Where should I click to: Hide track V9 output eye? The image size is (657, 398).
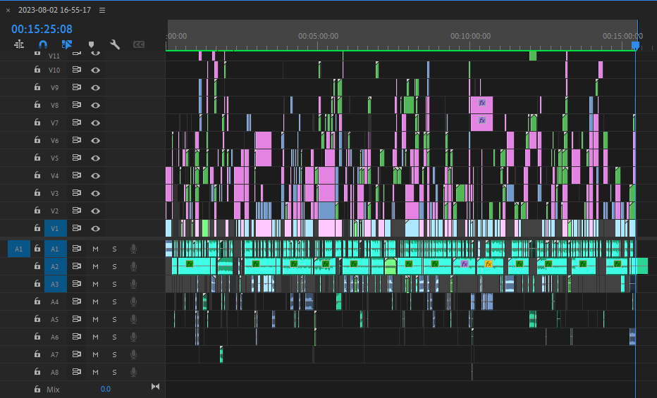point(96,87)
